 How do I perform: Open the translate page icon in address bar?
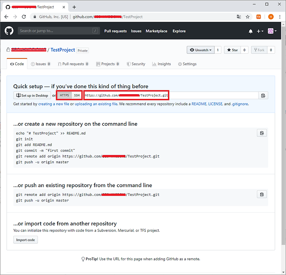tap(239, 17)
